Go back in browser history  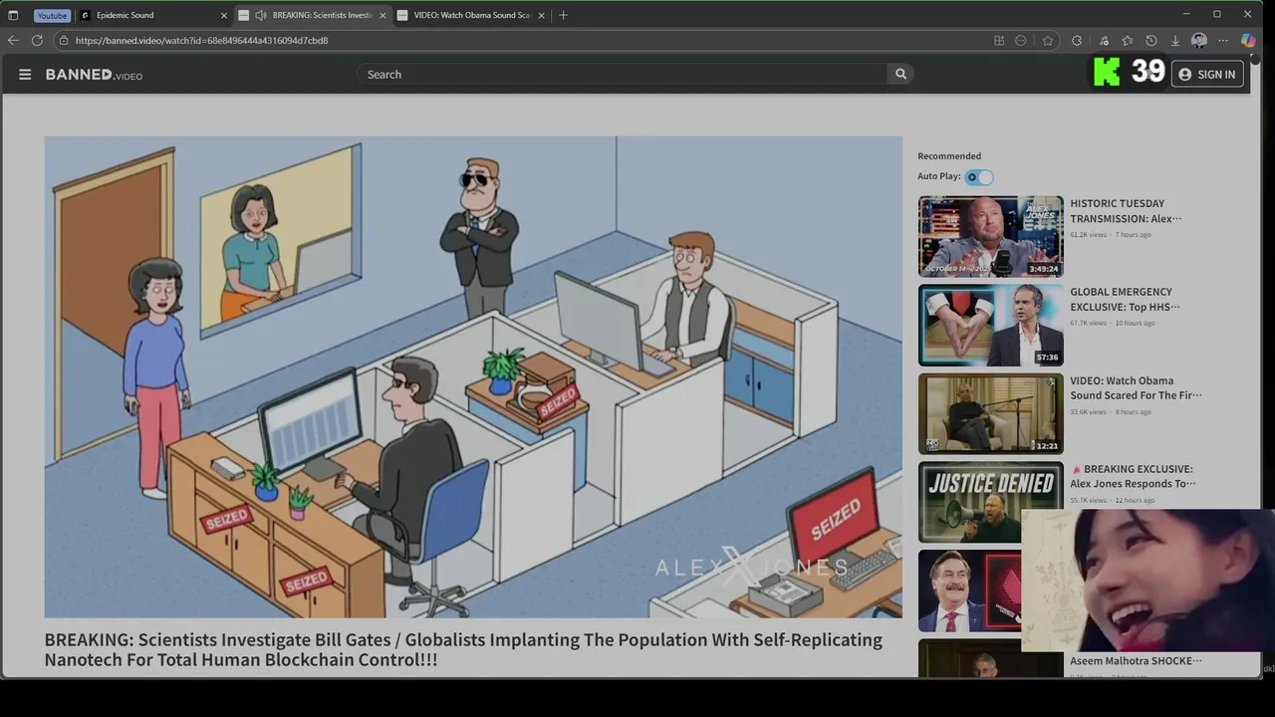tap(13, 41)
